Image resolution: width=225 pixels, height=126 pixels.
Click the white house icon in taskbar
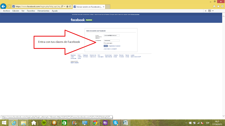(x=34, y=123)
